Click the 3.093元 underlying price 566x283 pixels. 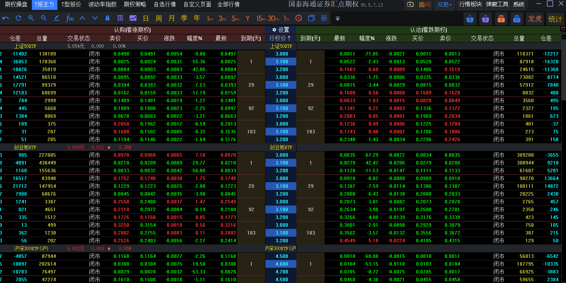[76, 147]
